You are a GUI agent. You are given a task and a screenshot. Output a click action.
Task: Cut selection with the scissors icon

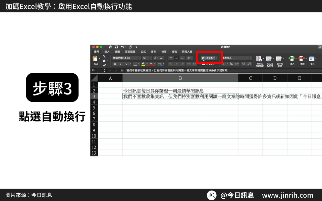104,56
